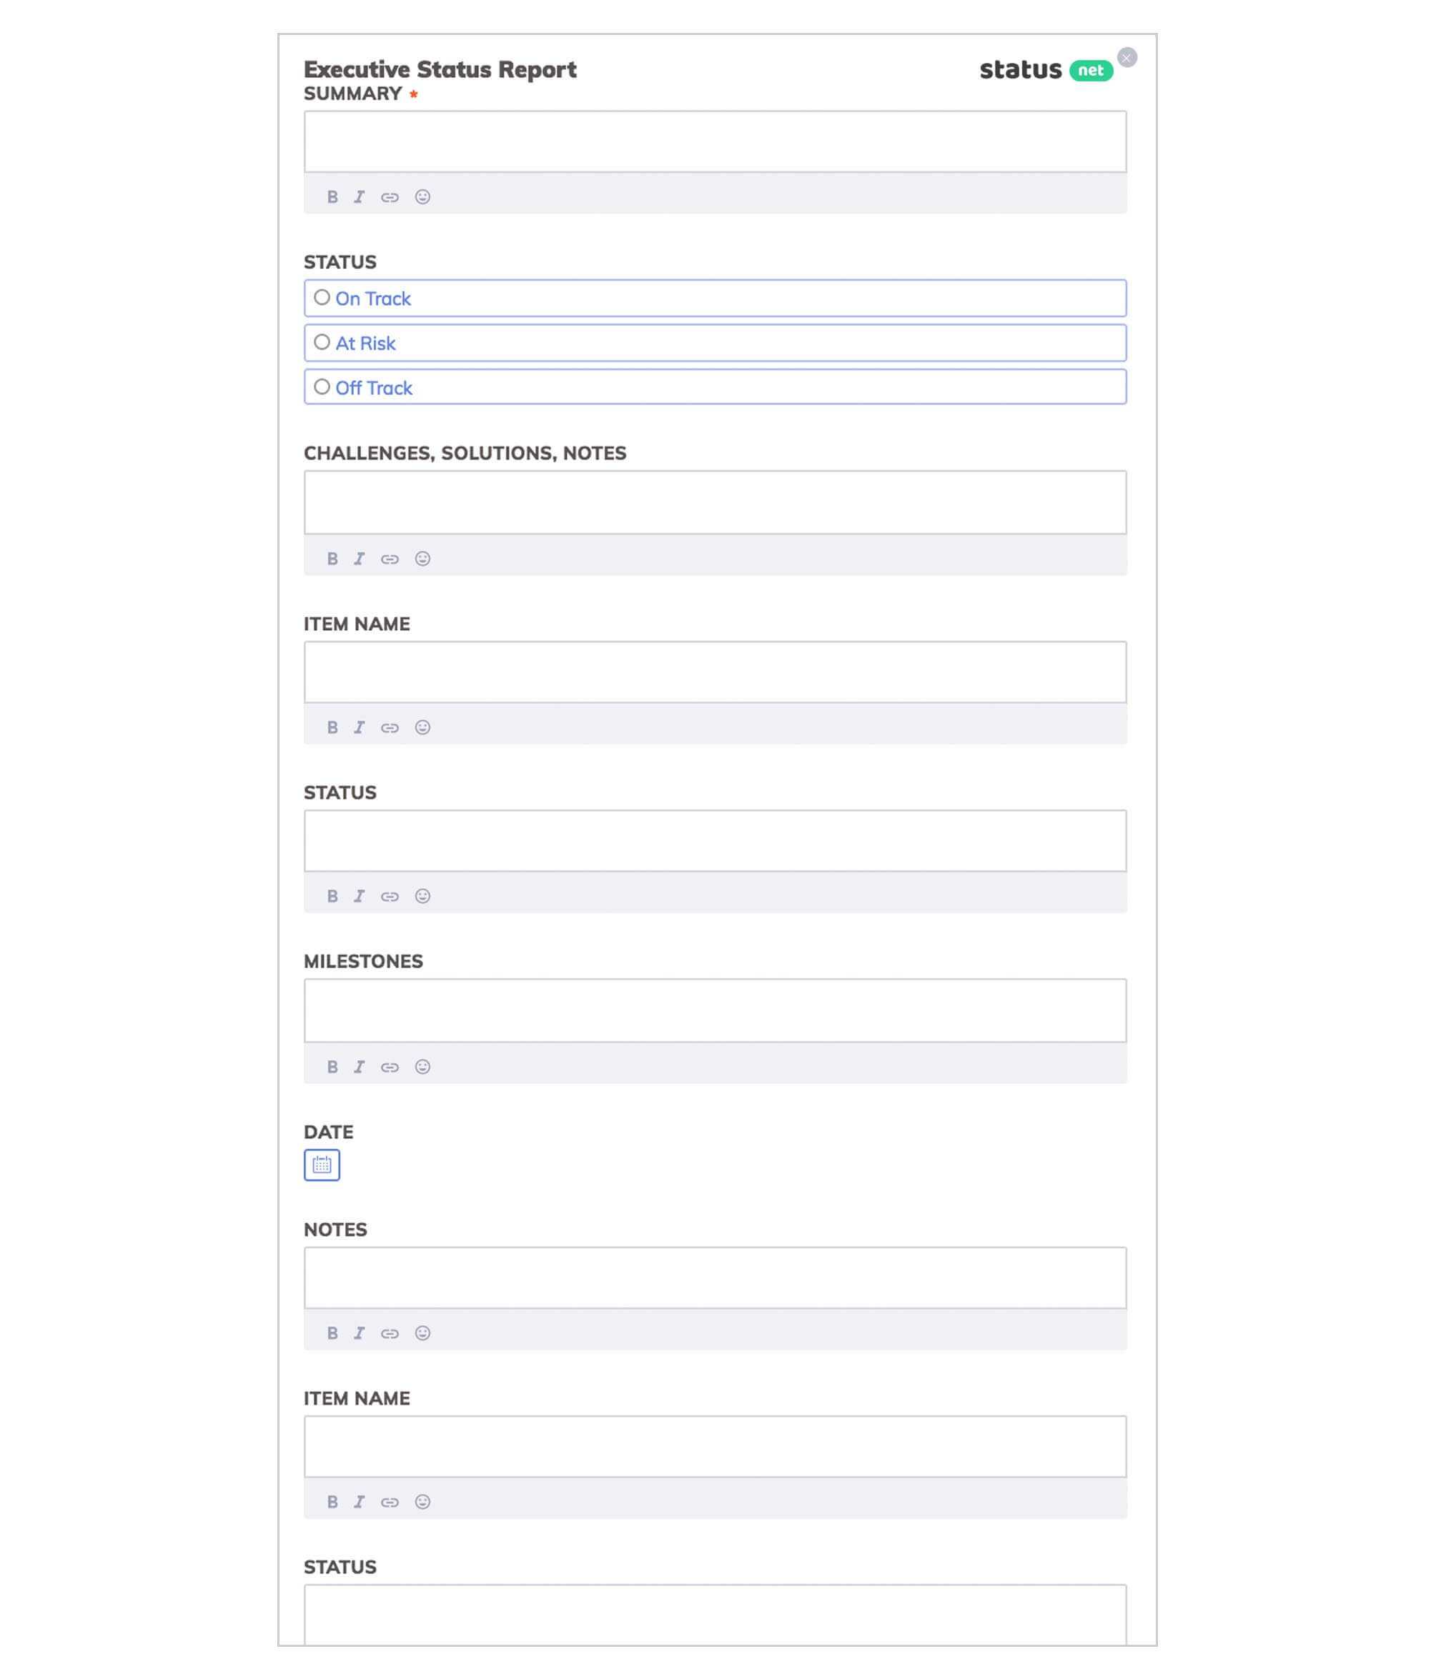Close the Executive Status Report dialog
1436x1679 pixels.
pyautogui.click(x=1127, y=57)
